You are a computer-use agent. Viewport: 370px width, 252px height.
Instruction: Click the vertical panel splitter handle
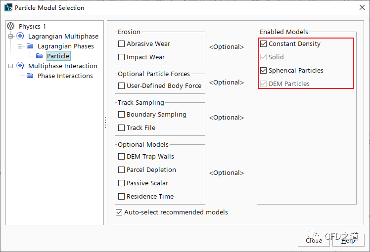(x=105, y=123)
